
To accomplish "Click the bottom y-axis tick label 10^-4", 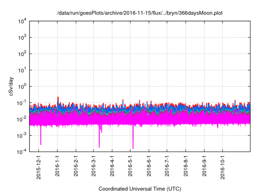I will 22,152.
